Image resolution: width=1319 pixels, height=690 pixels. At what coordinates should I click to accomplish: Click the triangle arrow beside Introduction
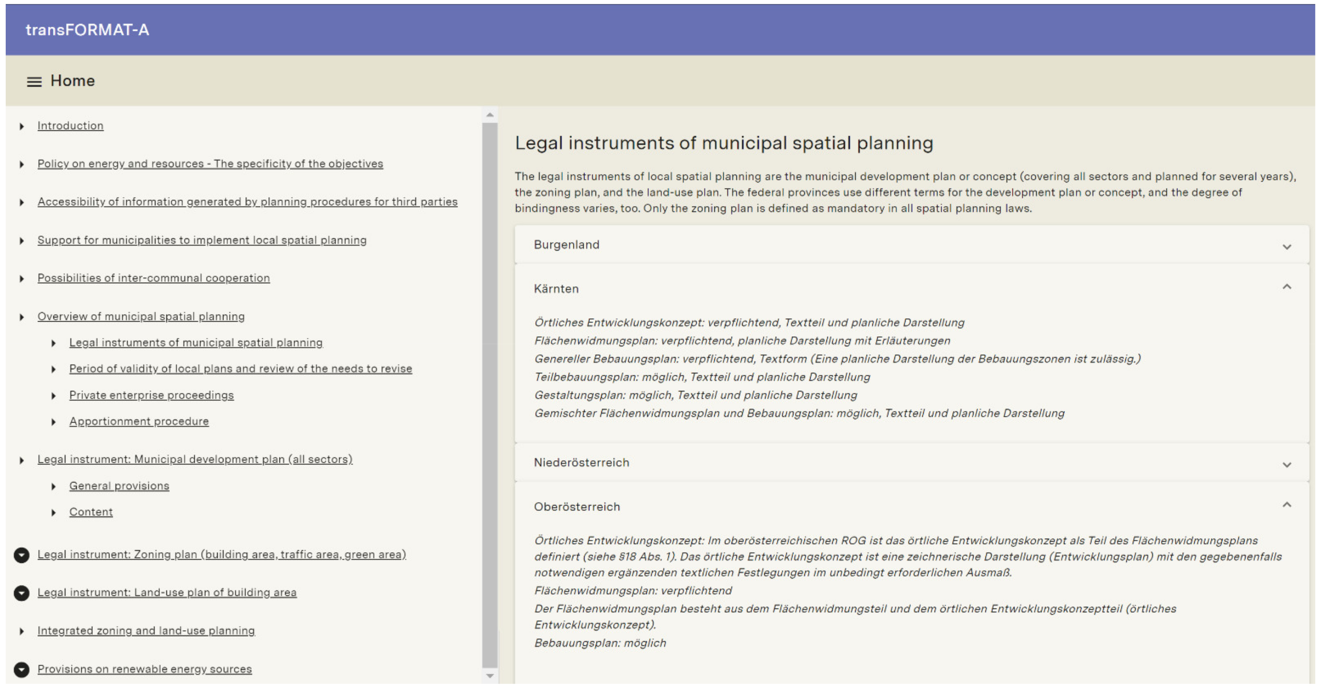22,127
